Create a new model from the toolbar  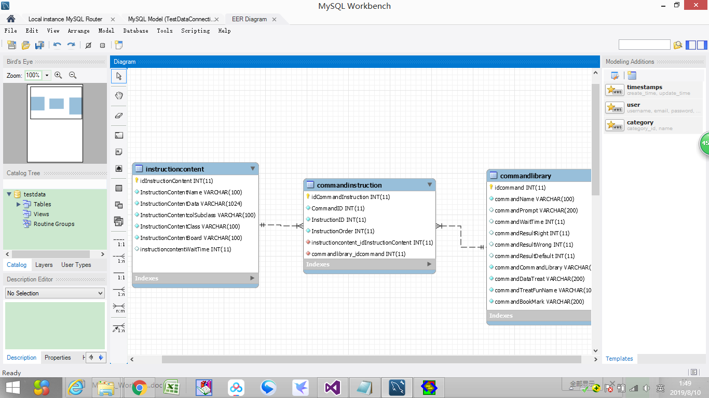11,45
